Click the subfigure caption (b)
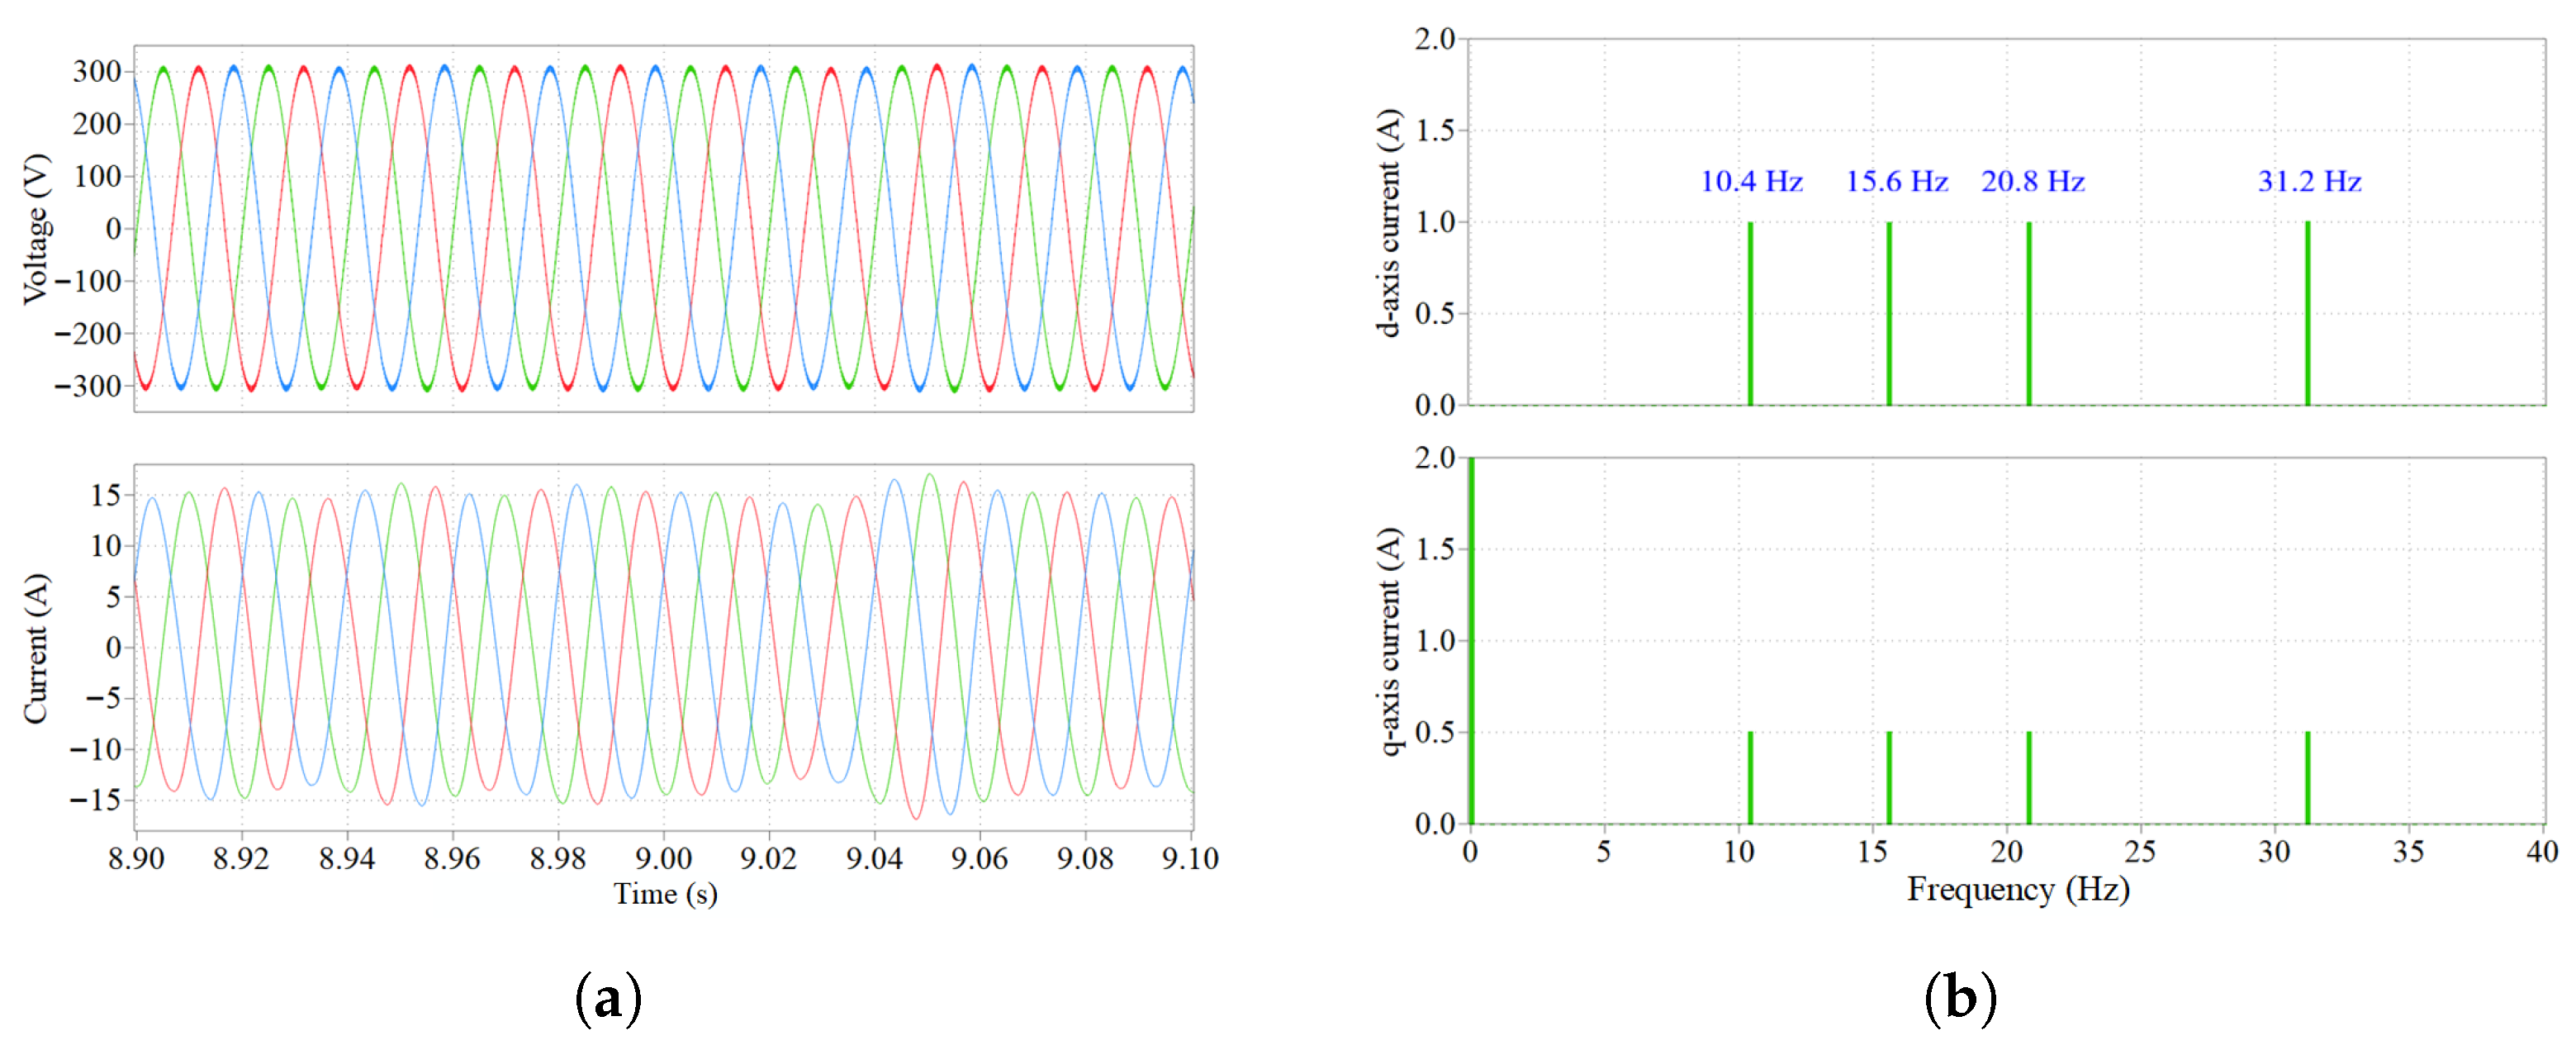The width and height of the screenshot is (2576, 1045). (1960, 999)
